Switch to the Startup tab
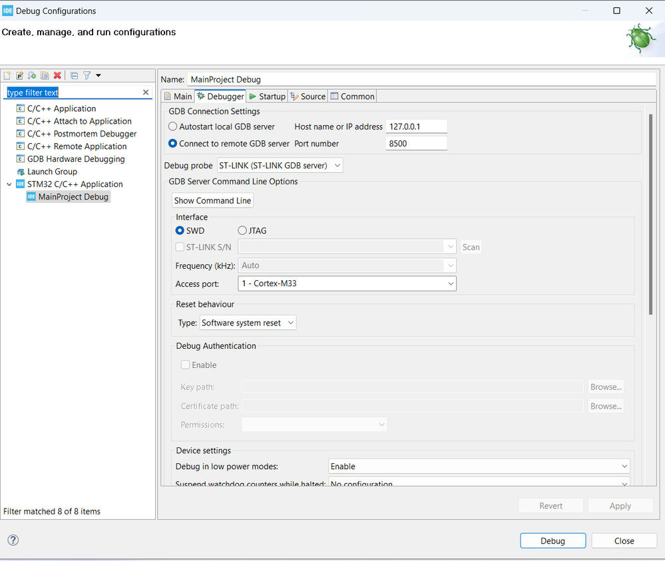Screen dimensions: 665x561 pos(267,96)
